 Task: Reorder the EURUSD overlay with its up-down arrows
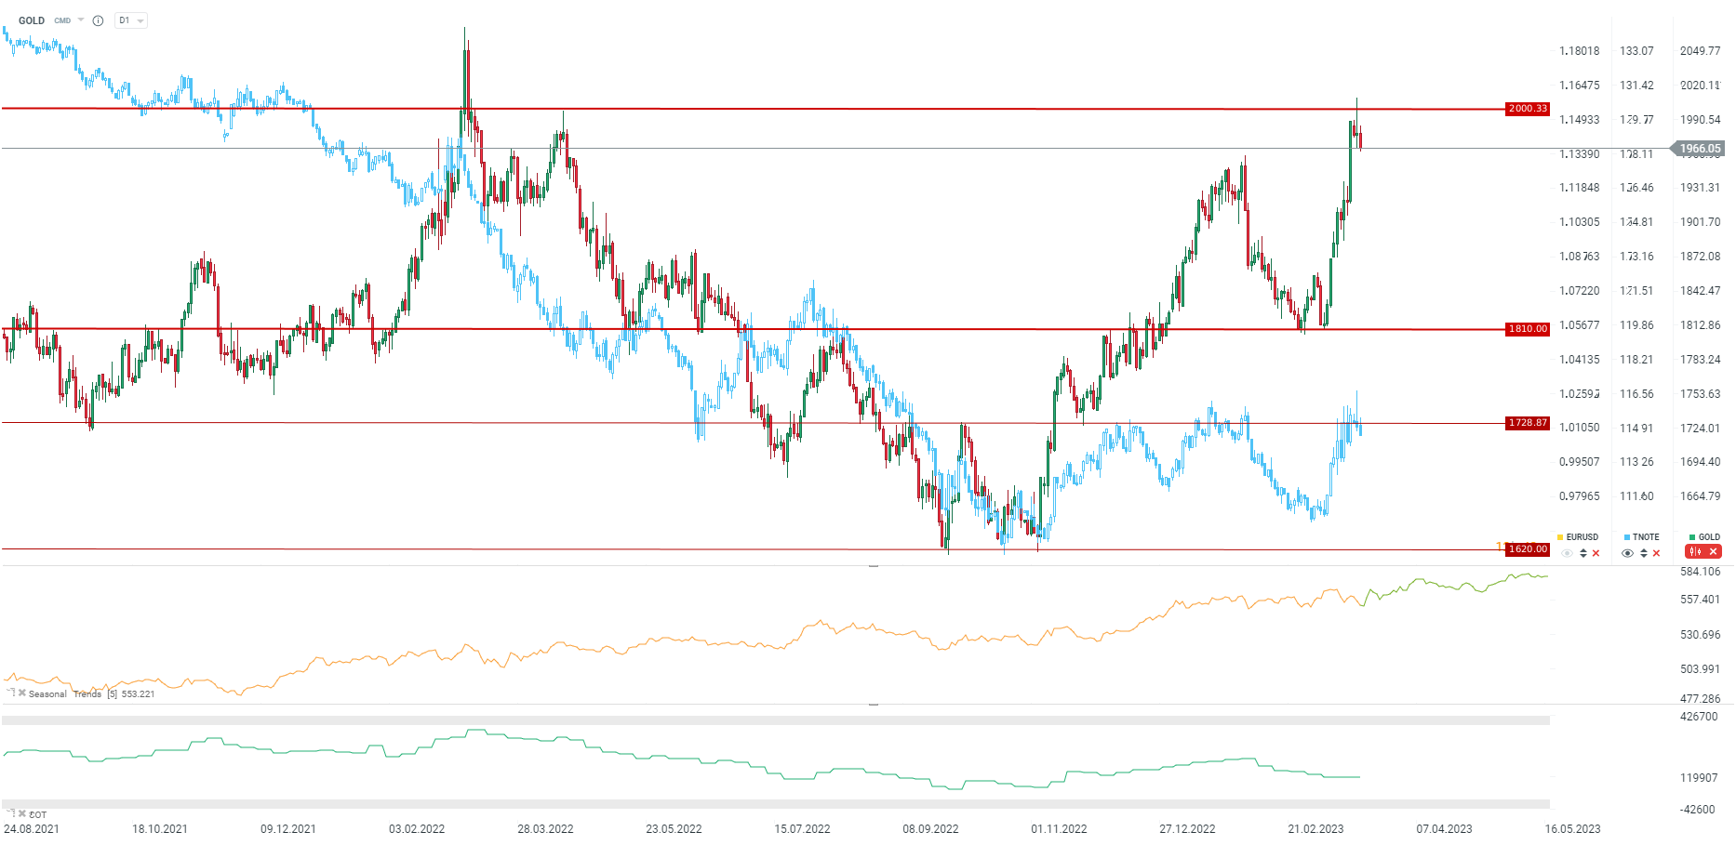click(1583, 553)
